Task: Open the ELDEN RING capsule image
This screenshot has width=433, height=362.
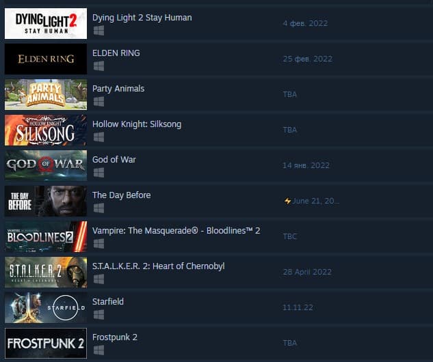Action: (x=46, y=59)
